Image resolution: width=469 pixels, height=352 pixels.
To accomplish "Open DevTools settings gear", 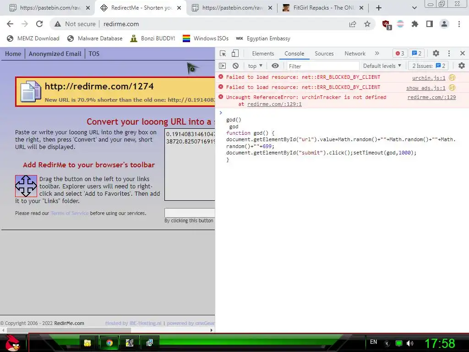I will tap(436, 53).
